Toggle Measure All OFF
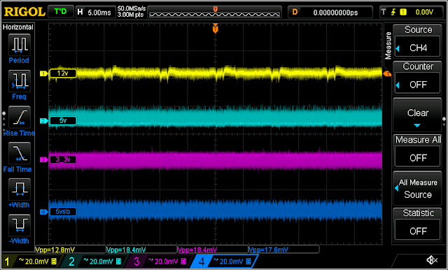Image resolution: width=448 pixels, height=270 pixels. 417,151
